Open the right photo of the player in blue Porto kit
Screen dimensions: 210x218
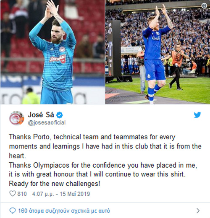coord(157,52)
